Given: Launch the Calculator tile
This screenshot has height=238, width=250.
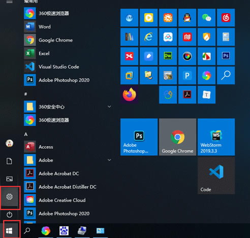Looking at the screenshot, I should (226, 37).
